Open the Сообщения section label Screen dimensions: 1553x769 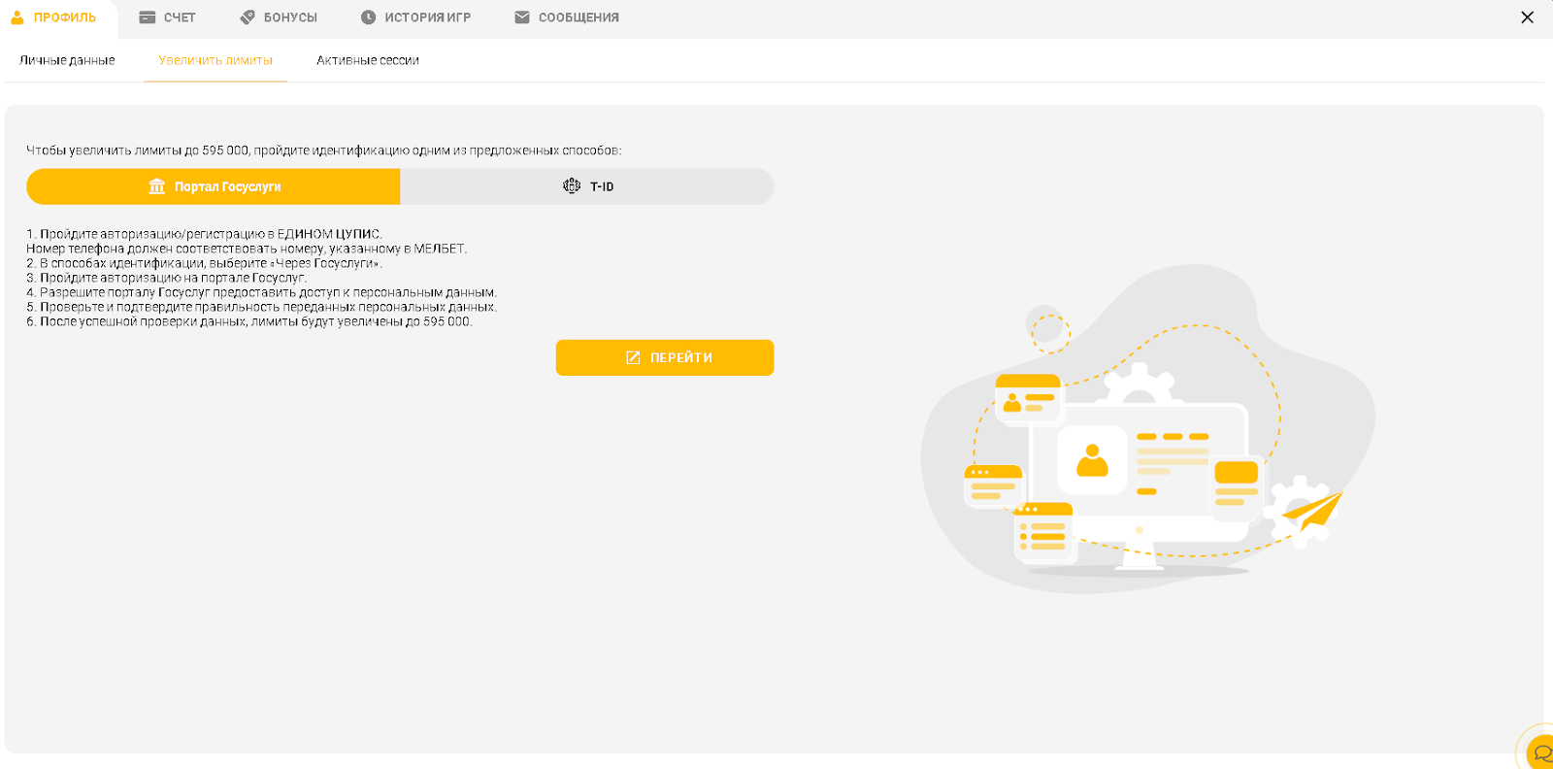point(578,17)
